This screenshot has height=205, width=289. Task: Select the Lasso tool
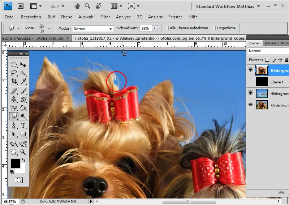click(x=14, y=73)
